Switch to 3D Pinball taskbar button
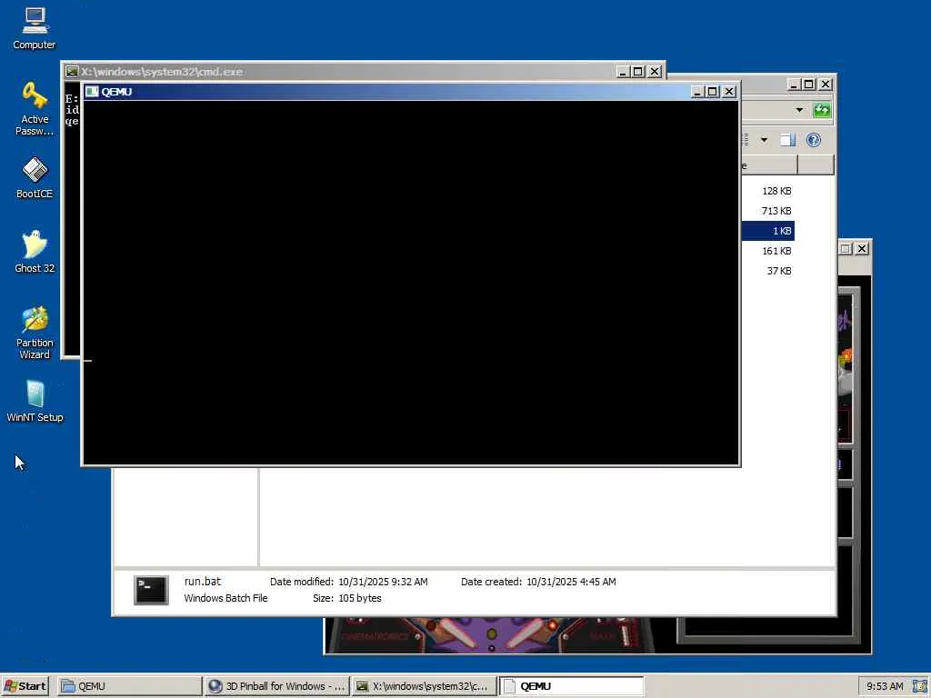Viewport: 931px width, 698px height. pyautogui.click(x=276, y=686)
